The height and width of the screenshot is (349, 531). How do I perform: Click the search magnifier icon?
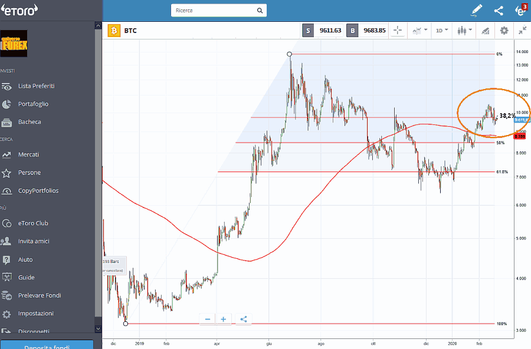[x=260, y=11]
